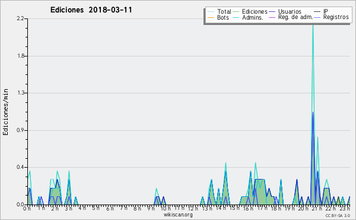The width and height of the screenshot is (356, 220).
Task: Click the chart title 'Ediciones 2018-03-11'
Action: 91,10
